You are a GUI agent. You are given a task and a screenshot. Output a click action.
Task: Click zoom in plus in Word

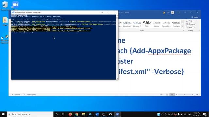[x=192, y=95]
